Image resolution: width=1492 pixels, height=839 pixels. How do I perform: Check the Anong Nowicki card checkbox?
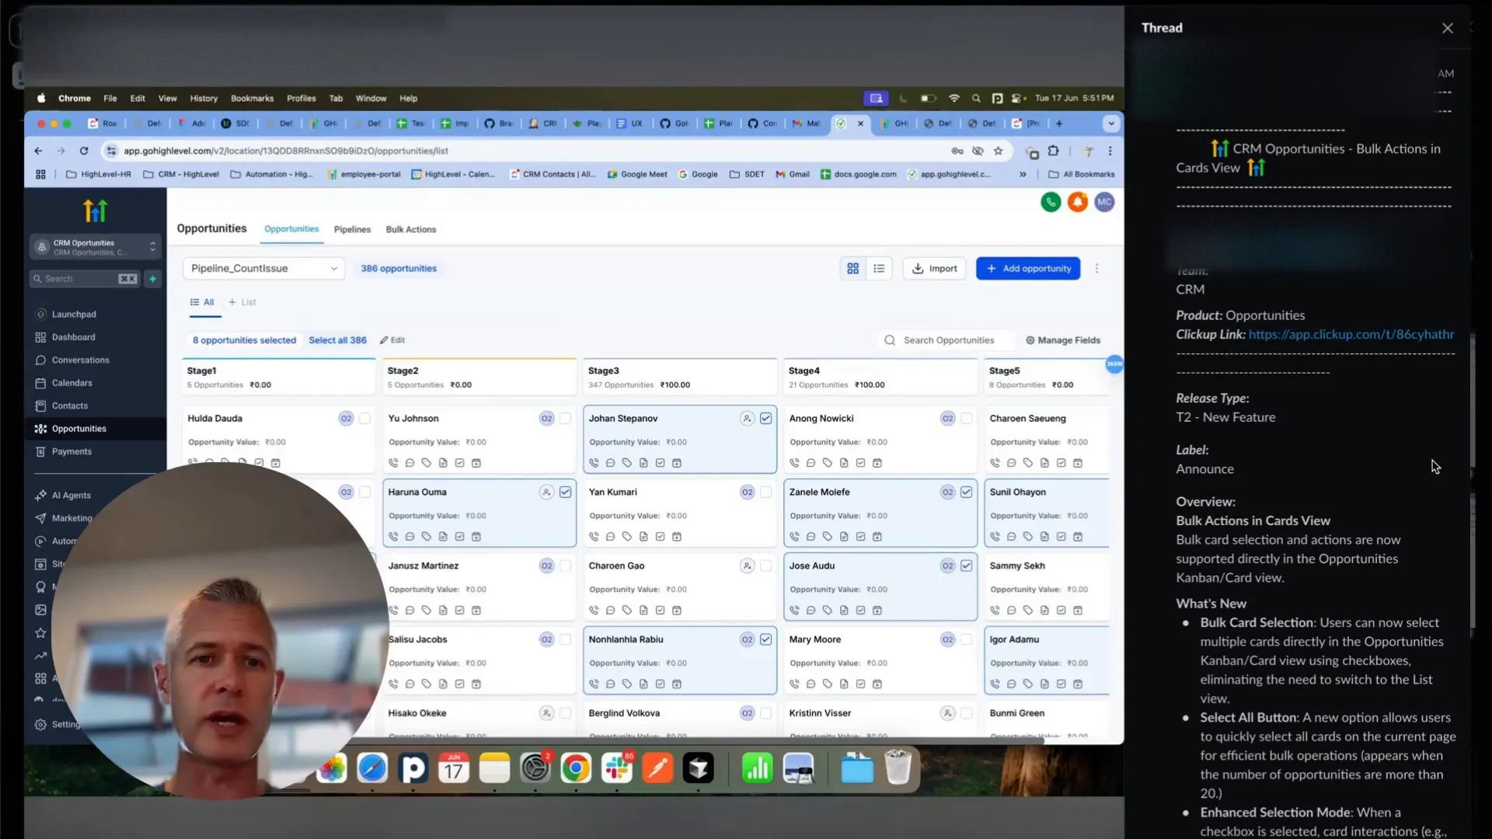tap(966, 419)
